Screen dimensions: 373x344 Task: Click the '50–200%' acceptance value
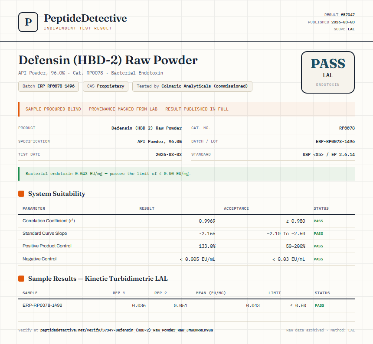point(295,247)
